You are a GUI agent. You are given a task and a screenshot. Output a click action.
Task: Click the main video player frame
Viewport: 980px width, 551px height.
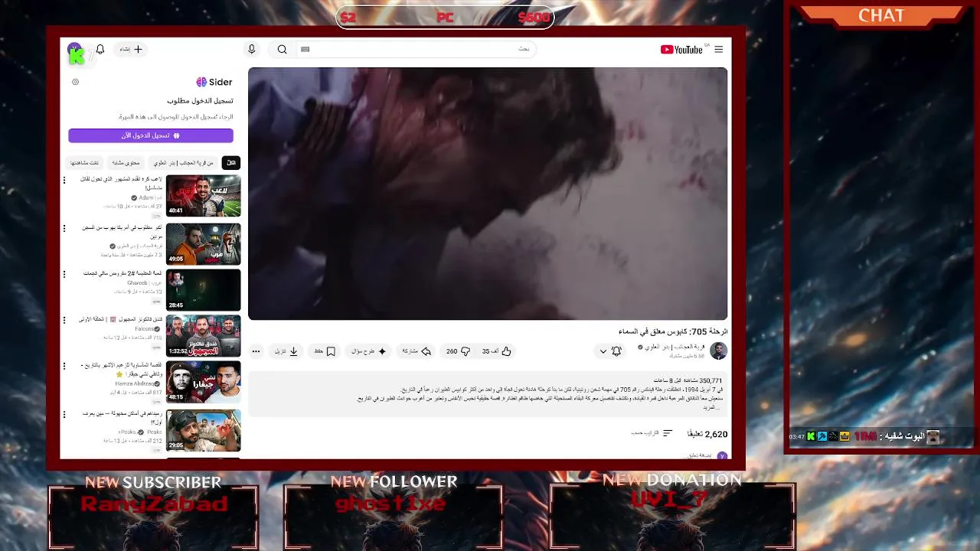coord(488,194)
